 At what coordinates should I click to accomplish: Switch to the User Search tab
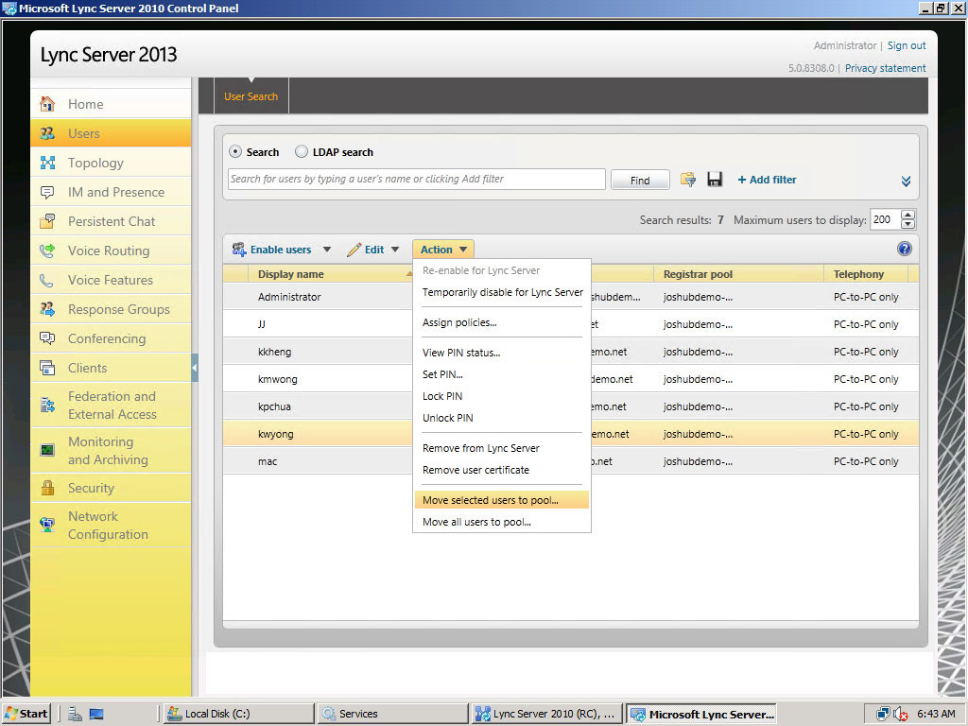251,96
